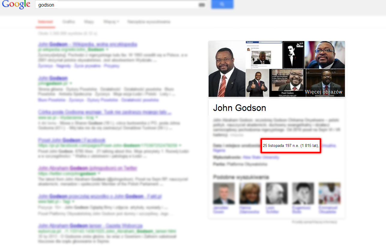
Task: Open the Biuro Poselskie sitelink
Action: coord(51,100)
